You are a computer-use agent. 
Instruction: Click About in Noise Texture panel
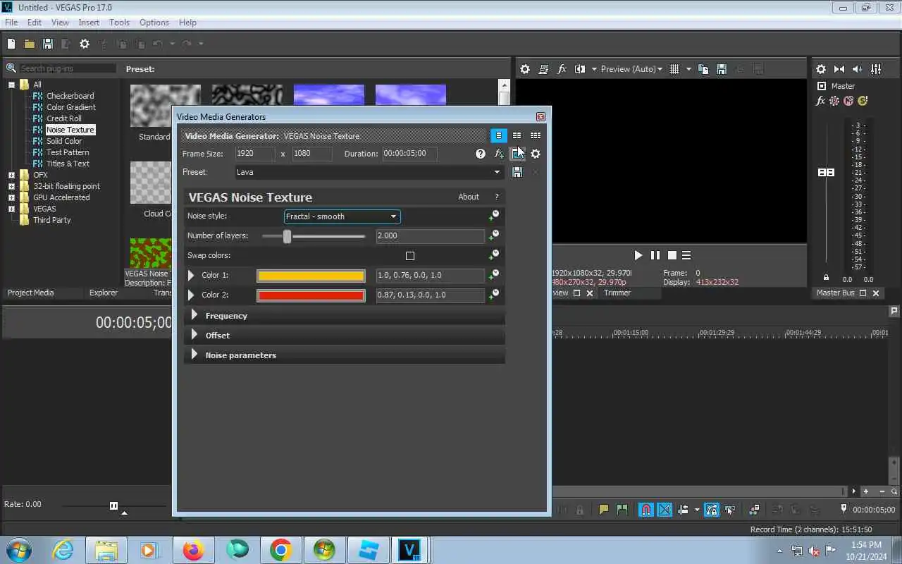click(x=469, y=197)
